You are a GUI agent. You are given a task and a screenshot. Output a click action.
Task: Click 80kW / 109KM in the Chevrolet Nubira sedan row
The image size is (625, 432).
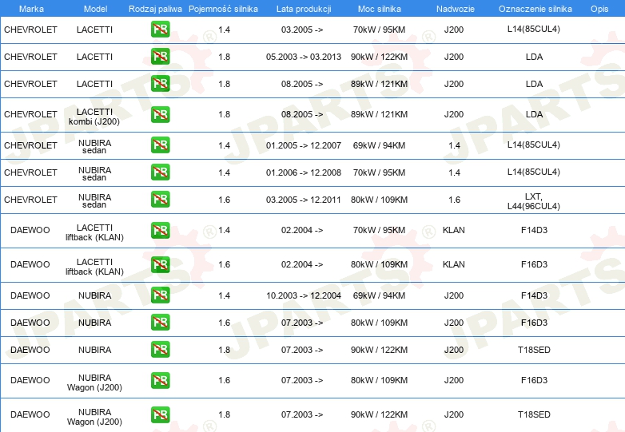379,200
